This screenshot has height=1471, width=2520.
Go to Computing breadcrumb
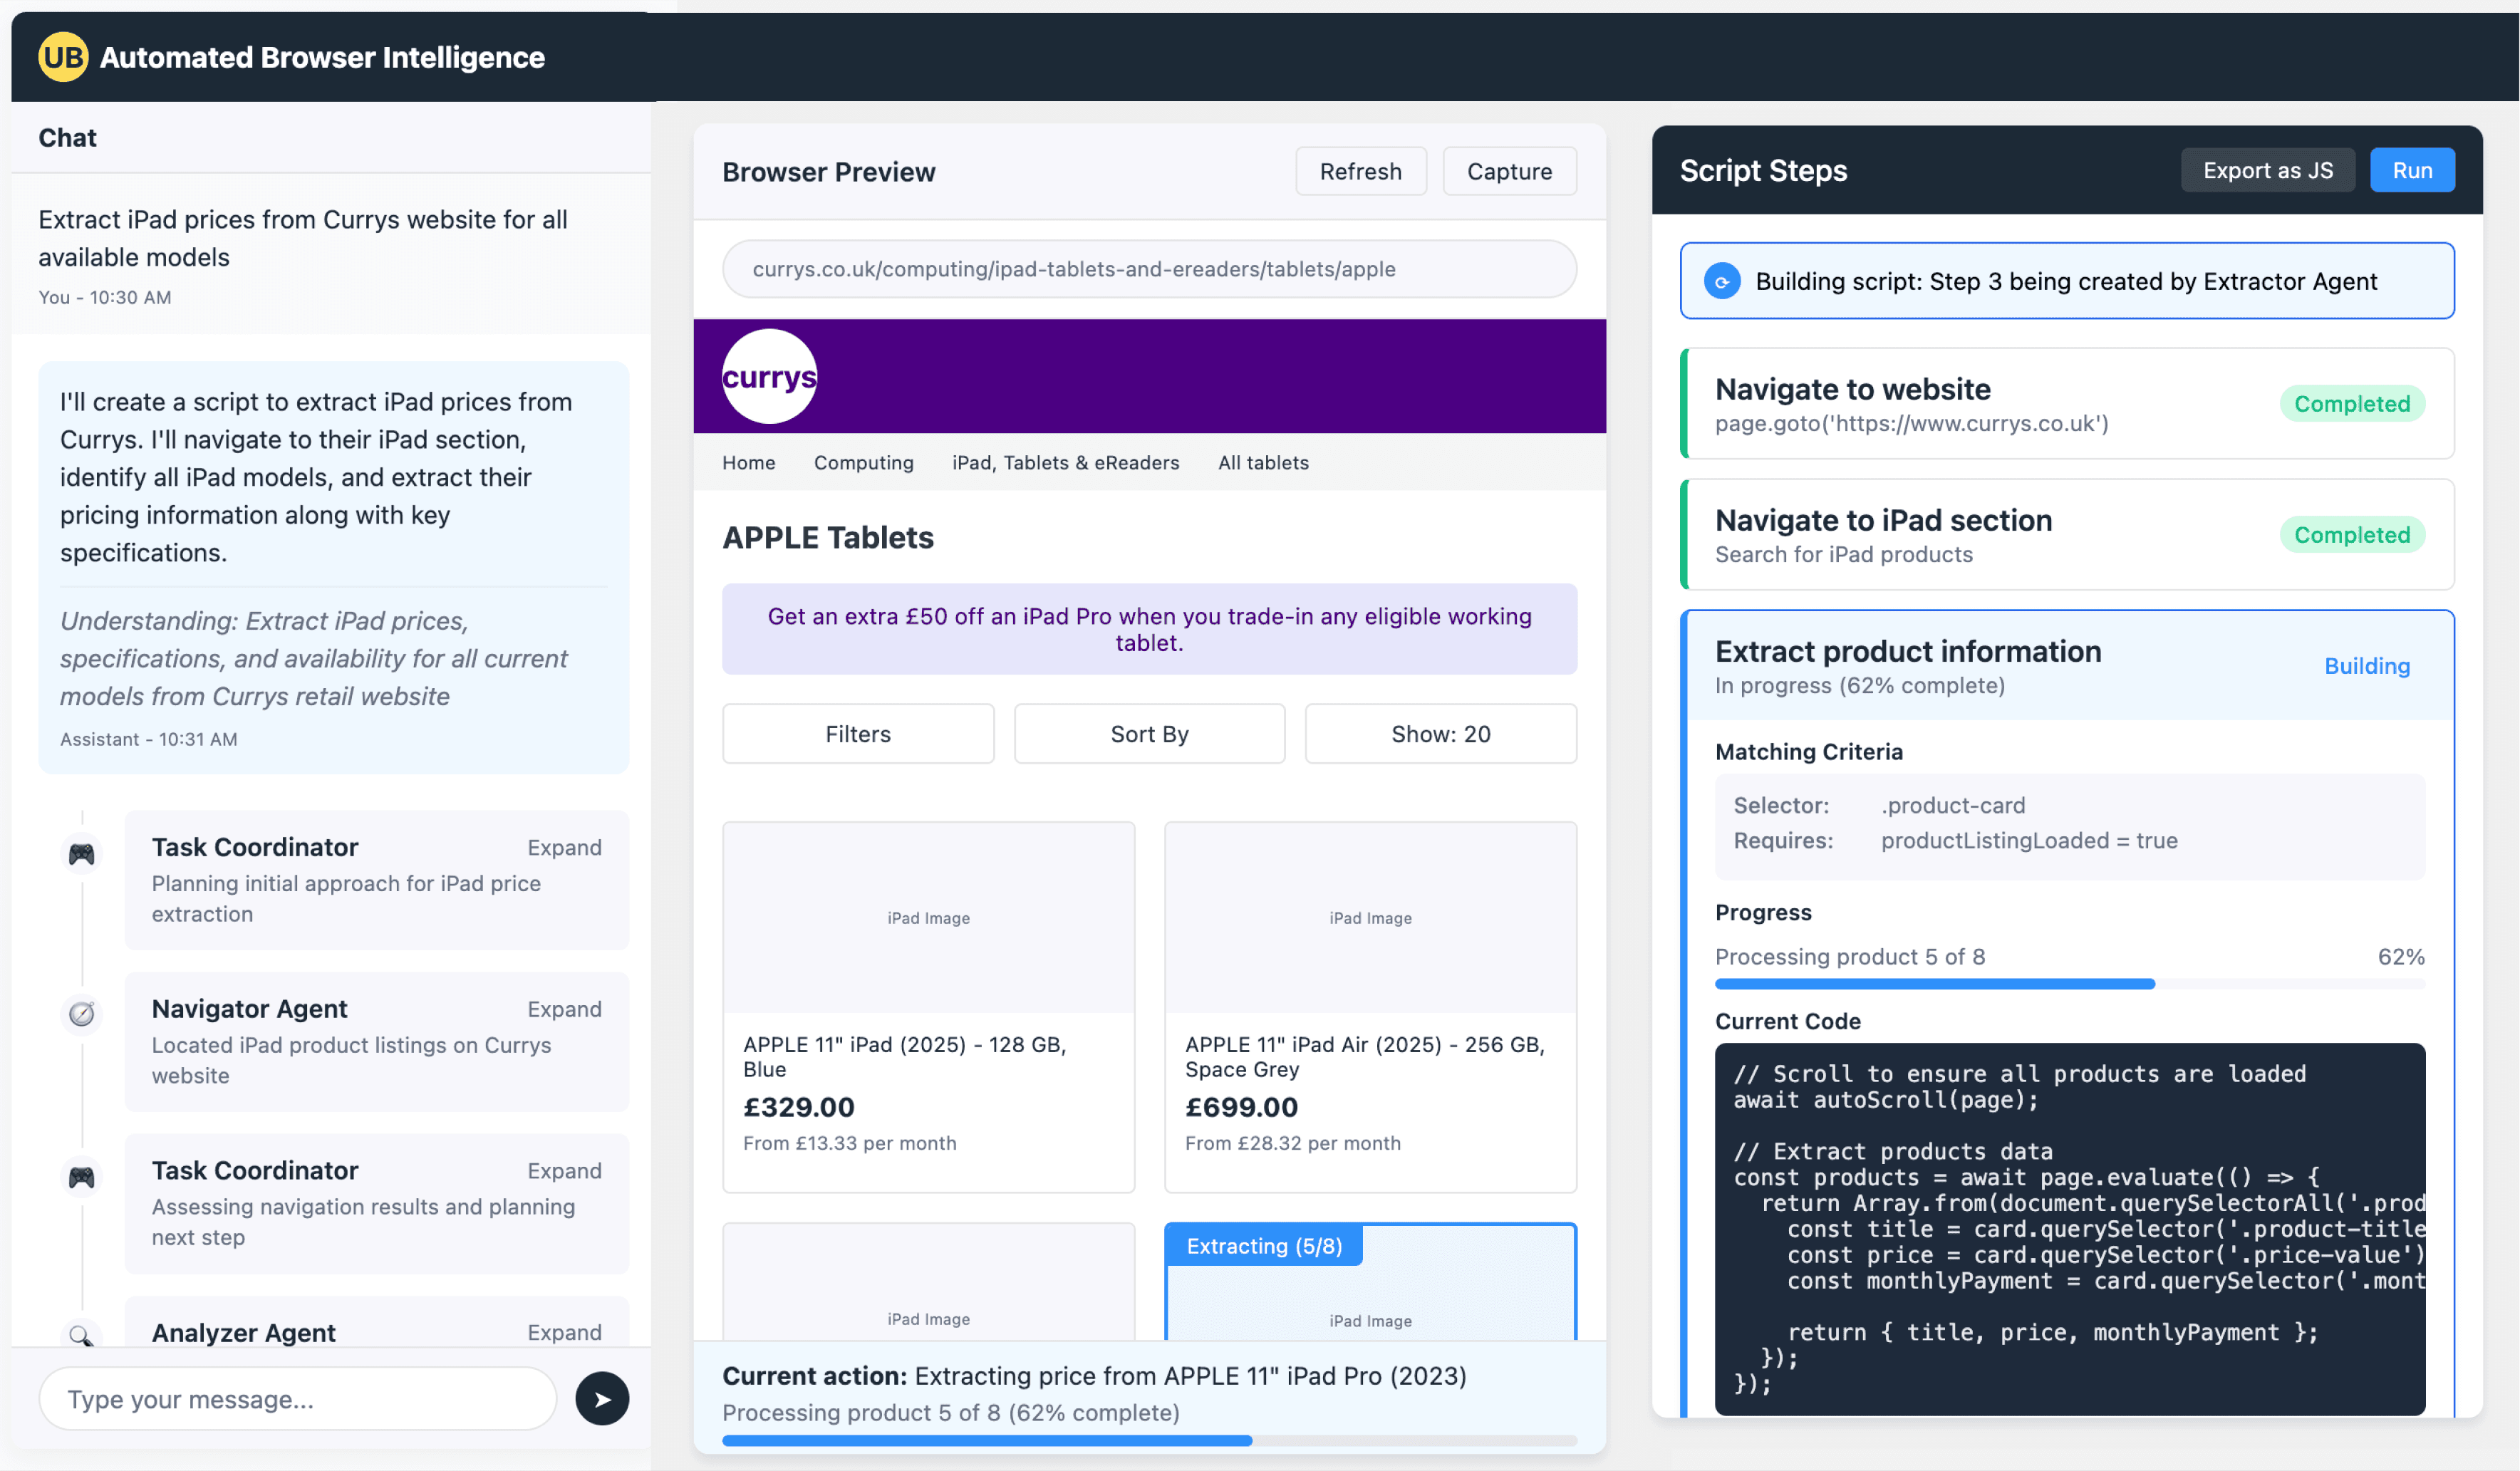coord(863,463)
